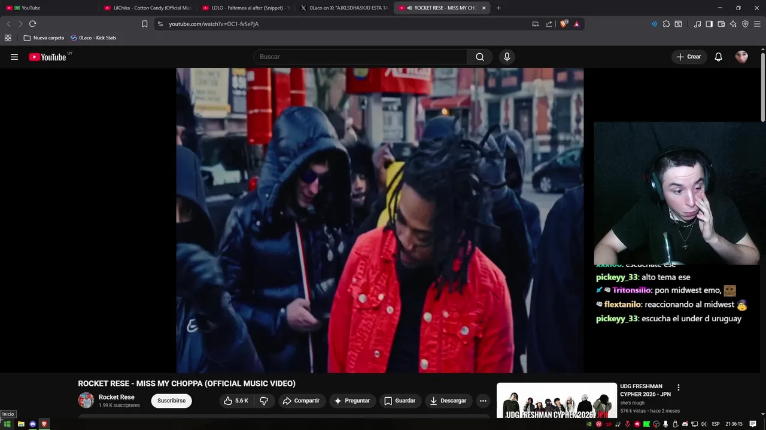Click the playing music video area
Screen dimensions: 766x430
point(379,220)
